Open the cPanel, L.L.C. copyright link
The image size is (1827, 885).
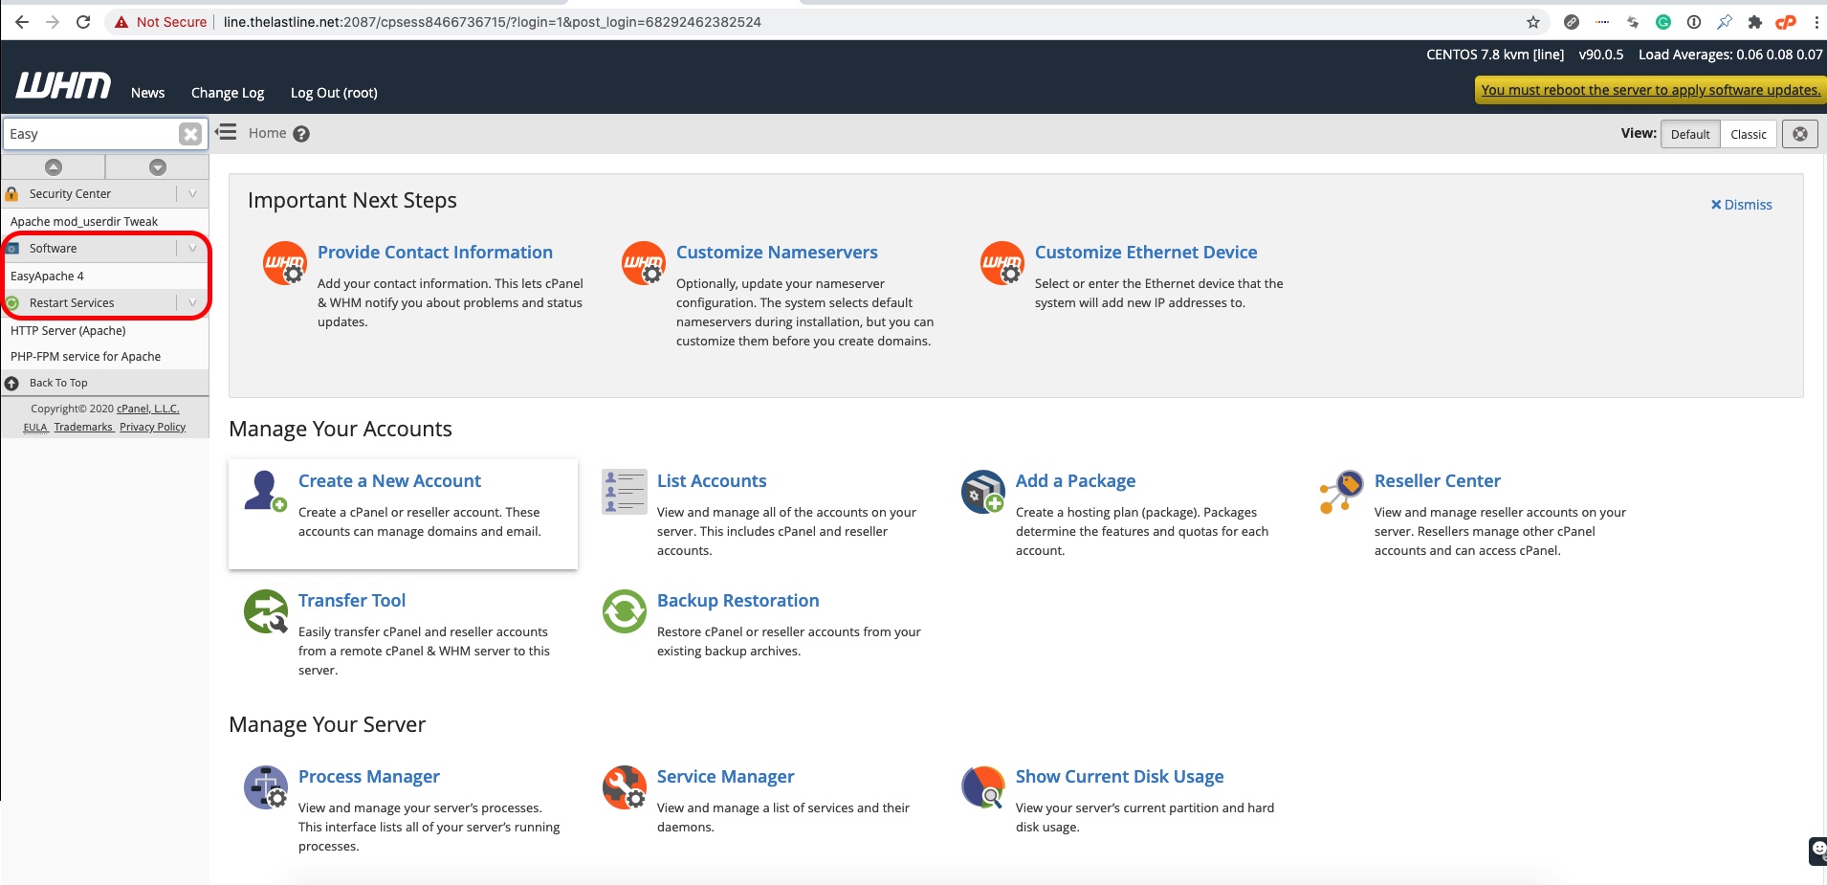click(147, 409)
